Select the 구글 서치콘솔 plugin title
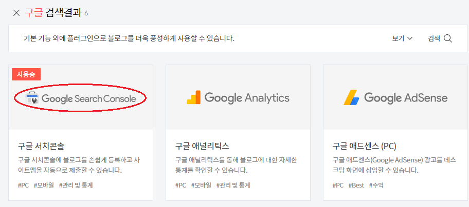Image resolution: width=469 pixels, height=207 pixels. 41,146
